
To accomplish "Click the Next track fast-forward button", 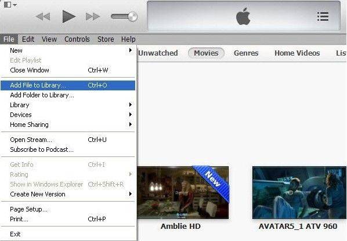I will 93,17.
